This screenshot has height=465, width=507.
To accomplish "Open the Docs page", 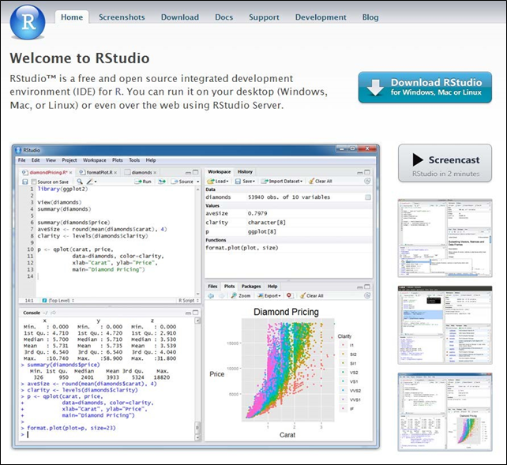I will click(223, 17).
